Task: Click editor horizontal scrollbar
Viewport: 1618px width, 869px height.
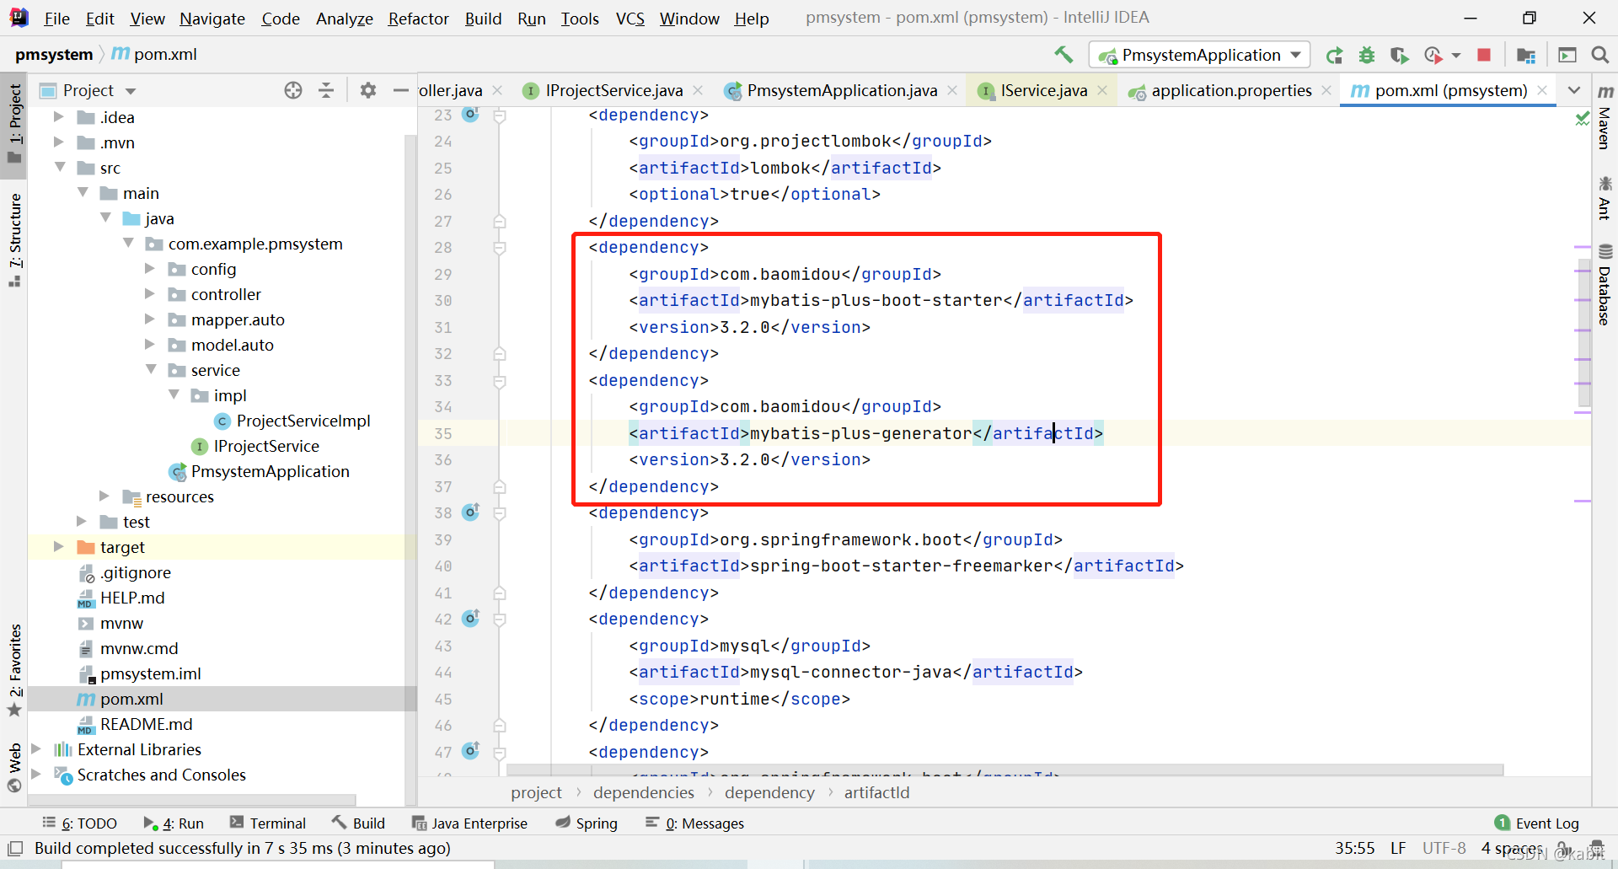Action: [1005, 770]
